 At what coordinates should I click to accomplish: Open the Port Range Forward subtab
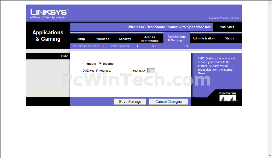pos(86,46)
